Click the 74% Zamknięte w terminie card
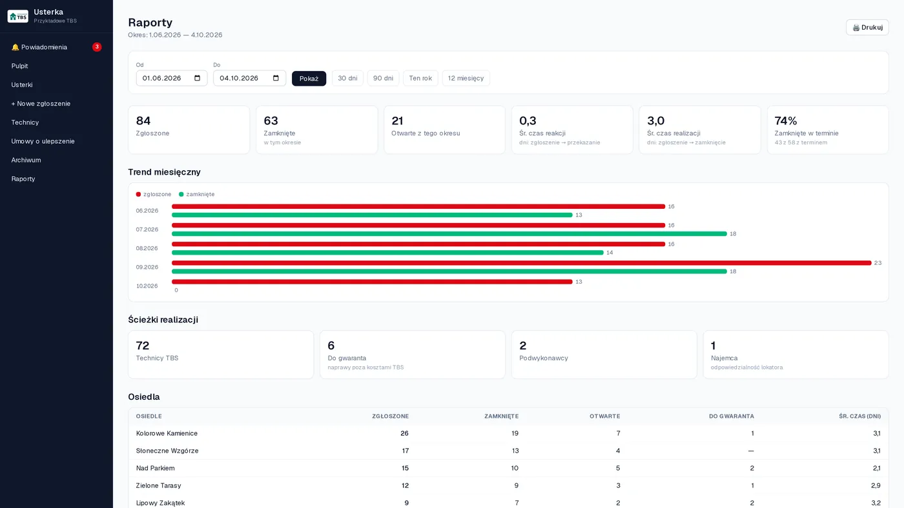This screenshot has height=508, width=904. 828,130
